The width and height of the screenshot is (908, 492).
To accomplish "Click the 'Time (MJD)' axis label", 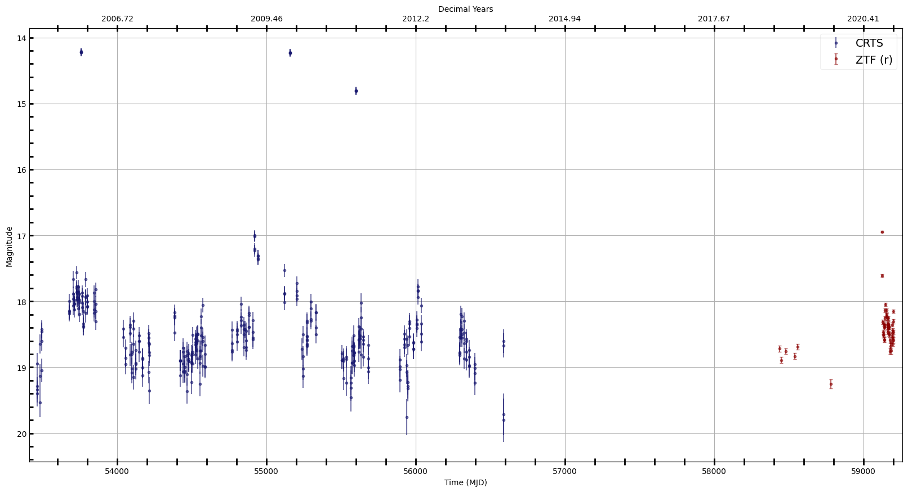I will tap(465, 482).
